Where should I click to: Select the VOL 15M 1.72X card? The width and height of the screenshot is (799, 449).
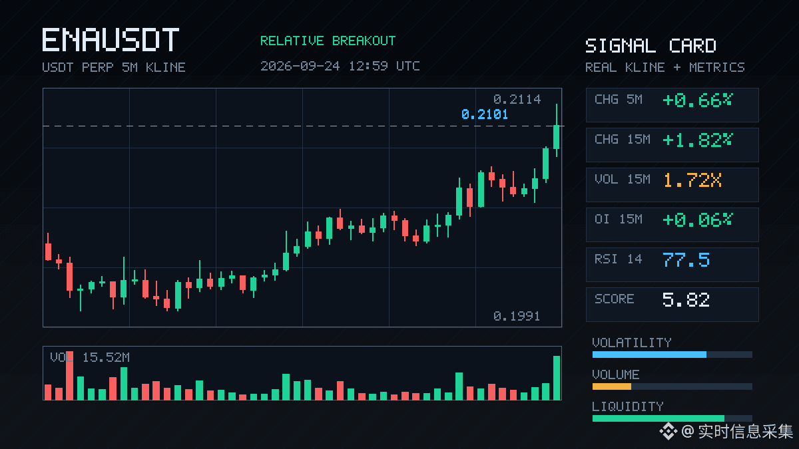(672, 185)
